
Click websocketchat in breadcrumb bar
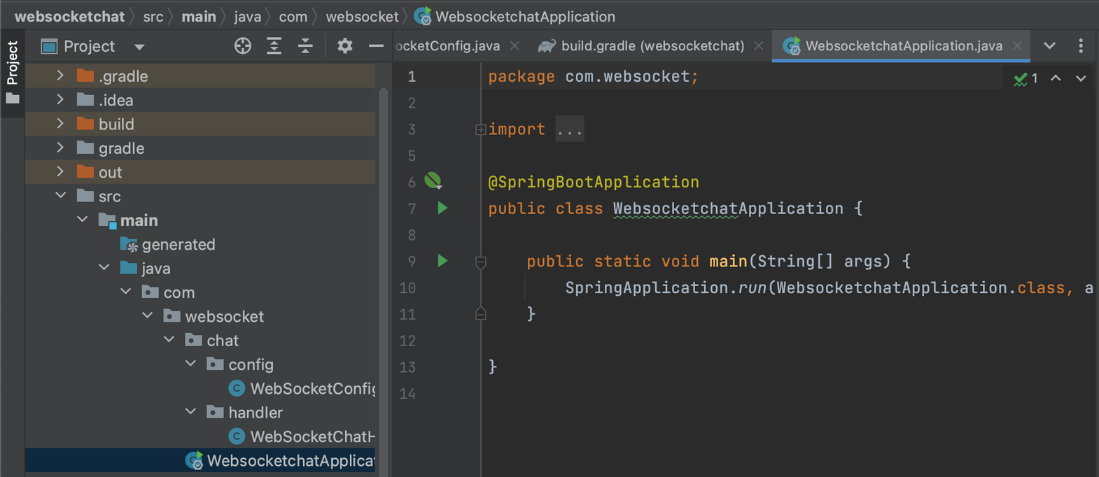tap(69, 16)
